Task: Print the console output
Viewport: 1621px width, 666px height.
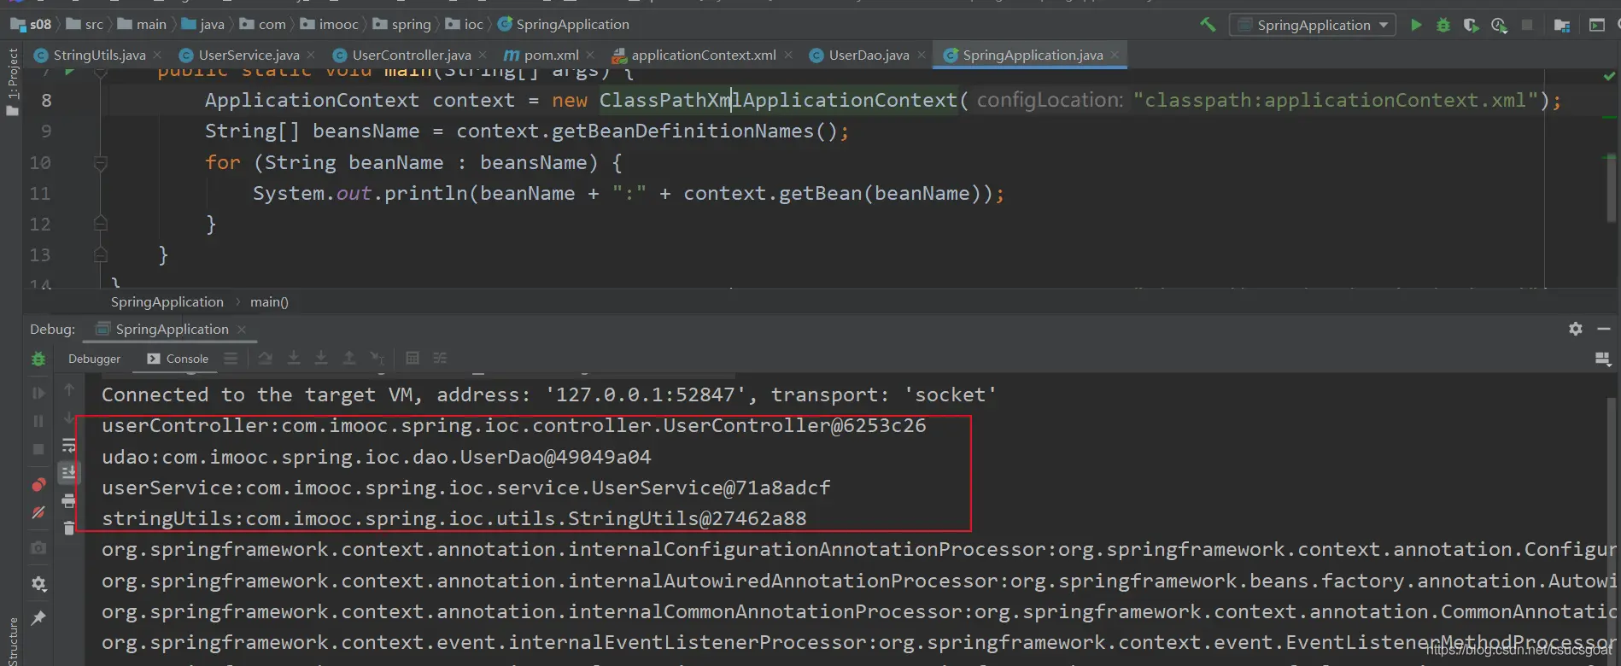Action: (x=69, y=501)
